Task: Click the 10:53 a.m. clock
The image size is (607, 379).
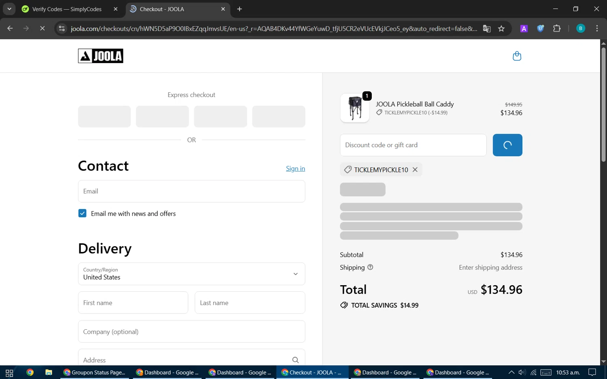Action: tap(568, 373)
